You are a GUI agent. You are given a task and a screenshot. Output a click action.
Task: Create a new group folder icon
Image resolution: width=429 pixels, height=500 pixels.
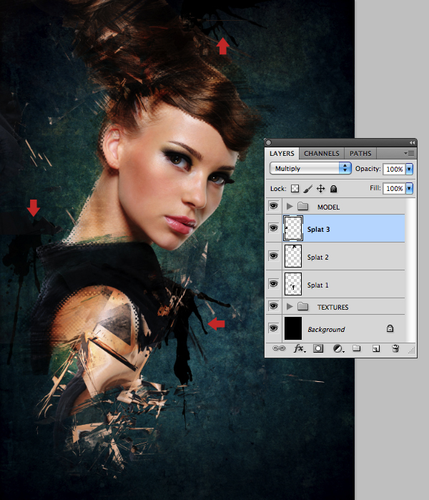click(357, 348)
